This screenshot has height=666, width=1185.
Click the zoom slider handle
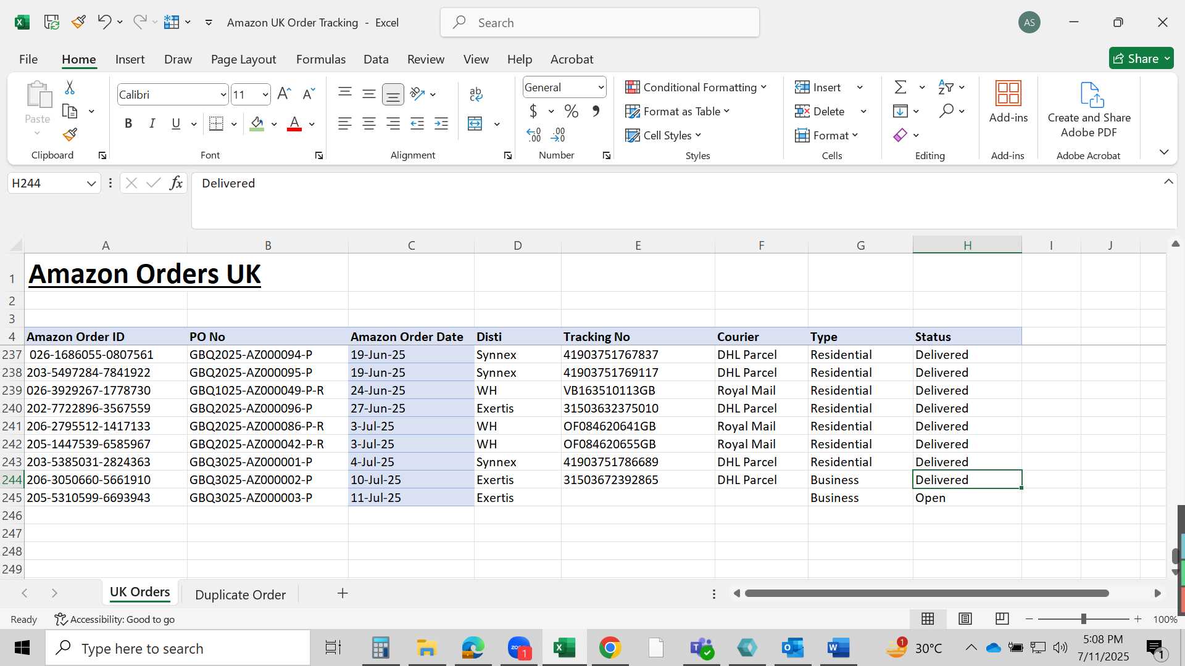pyautogui.click(x=1083, y=619)
